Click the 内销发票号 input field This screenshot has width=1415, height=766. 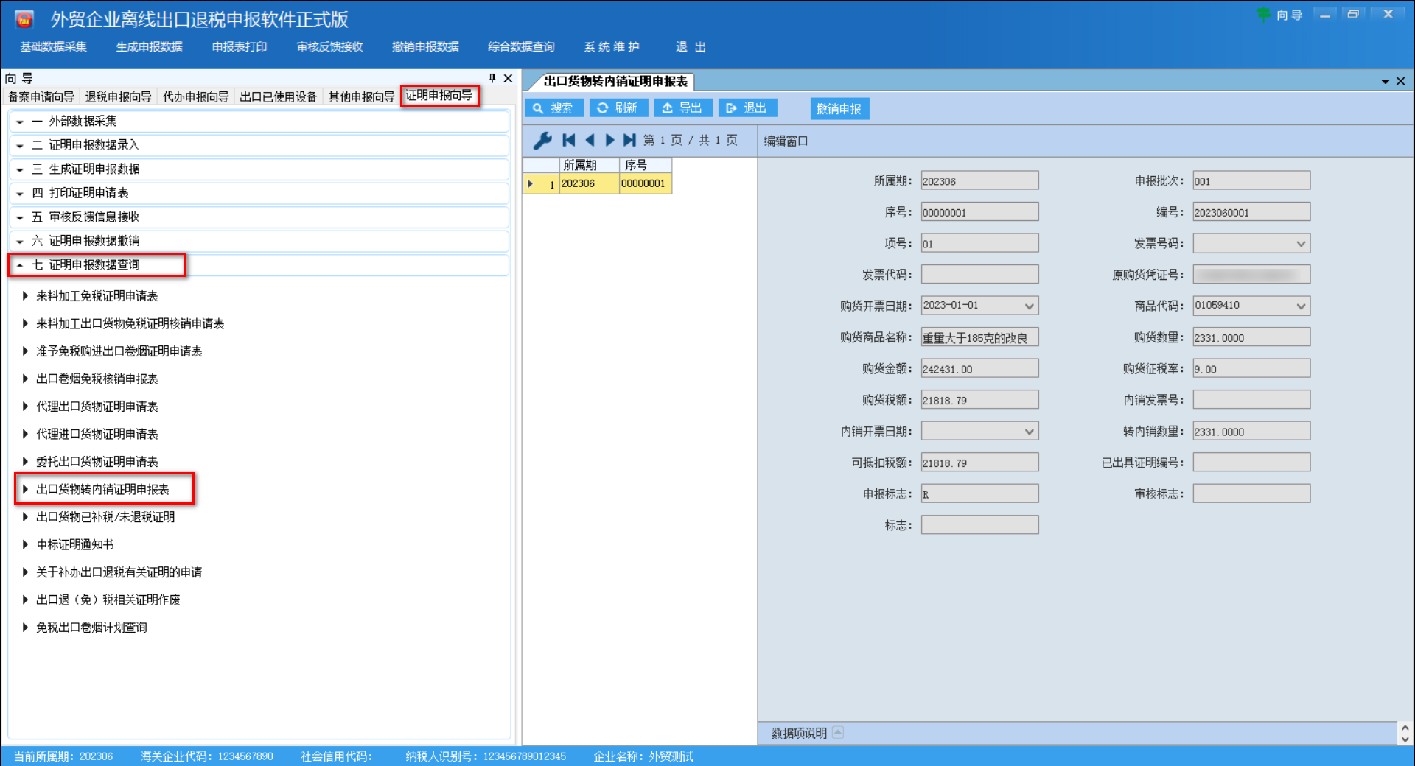coord(1251,400)
